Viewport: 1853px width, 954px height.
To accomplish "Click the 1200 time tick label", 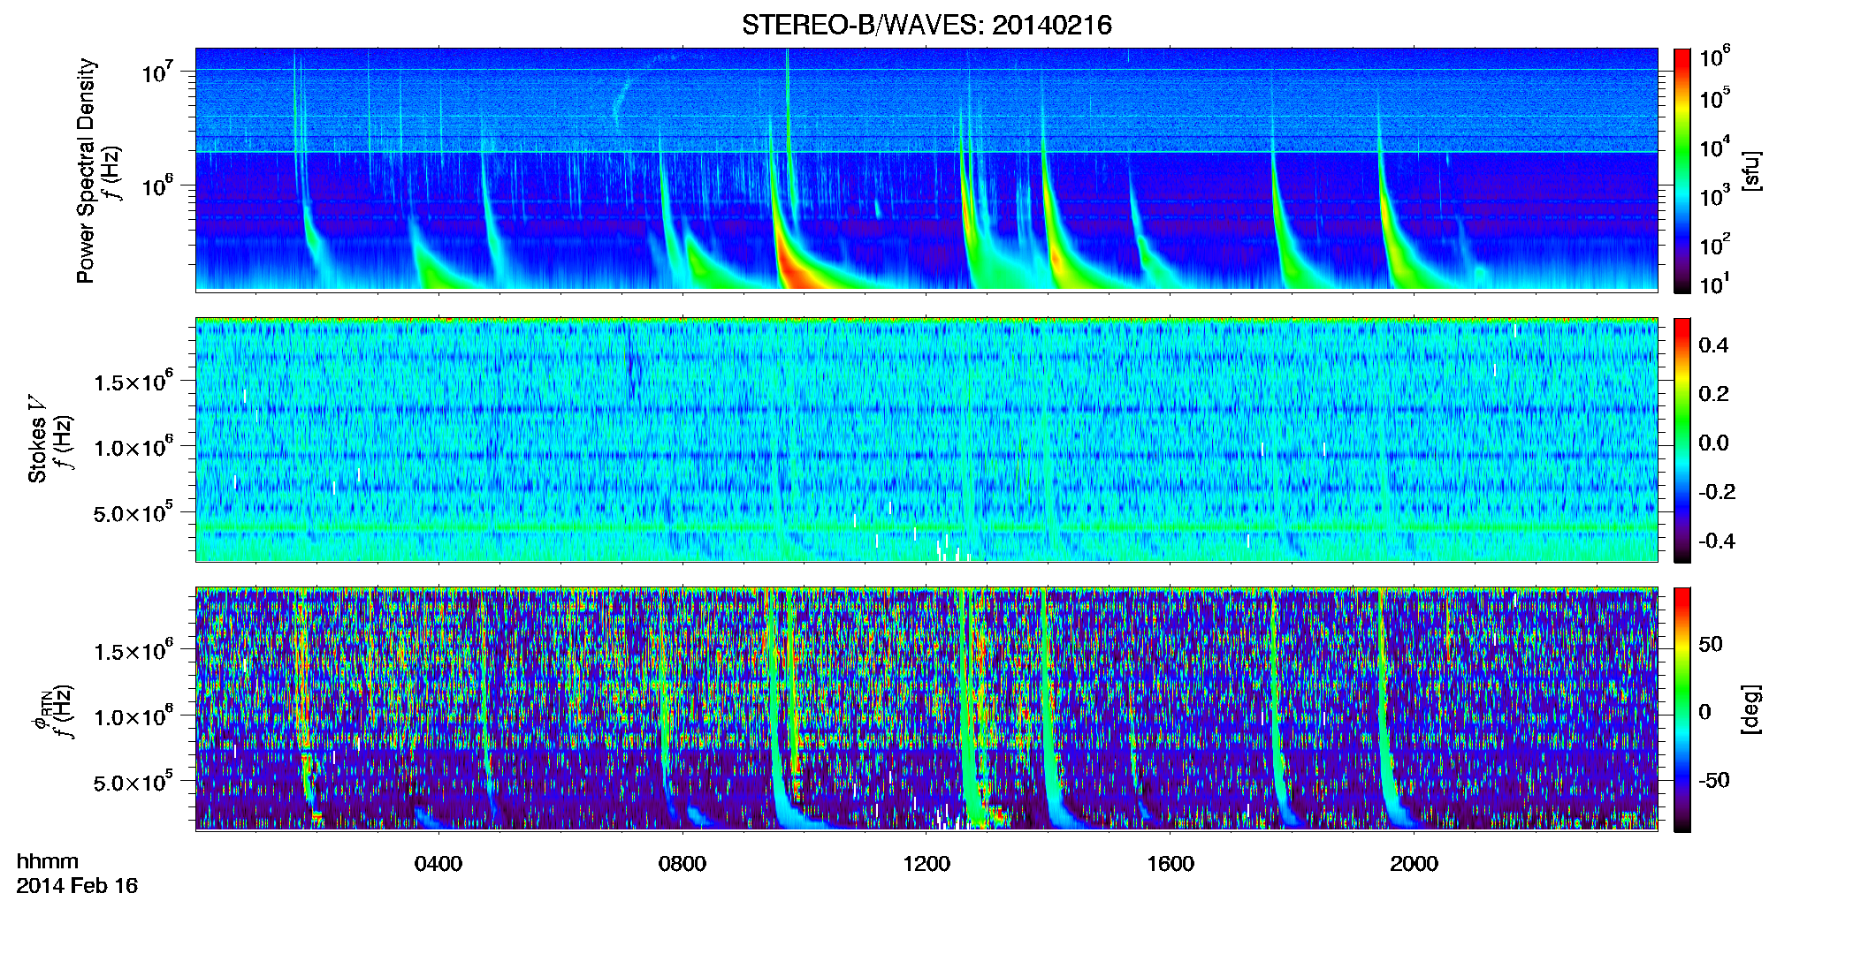I will click(x=926, y=863).
